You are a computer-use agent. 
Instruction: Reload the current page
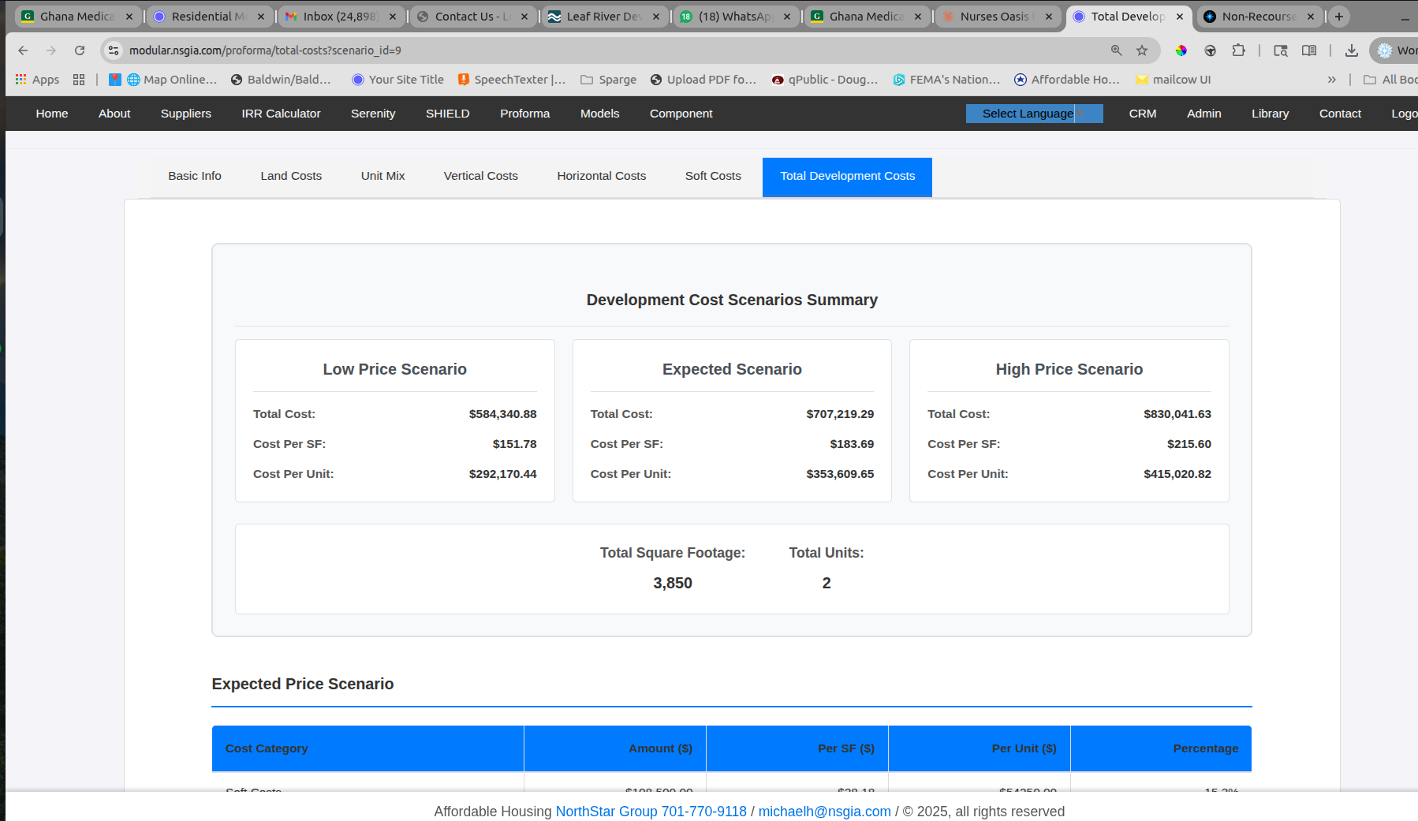80,50
